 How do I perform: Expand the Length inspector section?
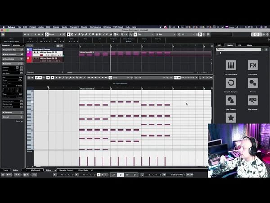pyautogui.click(x=13, y=117)
